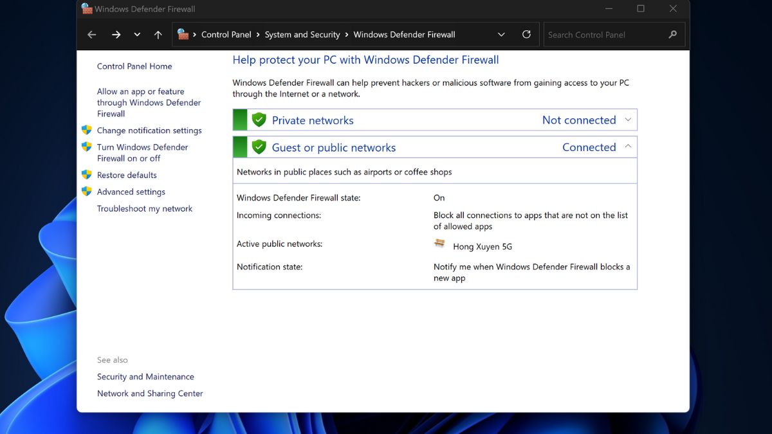Click the Hong Xuyen 5G network icon
The image size is (772, 434).
440,244
